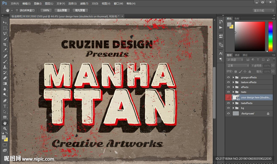Screen dimensions: 277x164
Task: Activate the Zoom tool
Action: tap(5, 129)
